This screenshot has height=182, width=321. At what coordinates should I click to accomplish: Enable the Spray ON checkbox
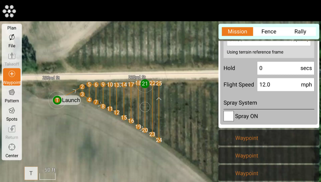[x=228, y=116]
